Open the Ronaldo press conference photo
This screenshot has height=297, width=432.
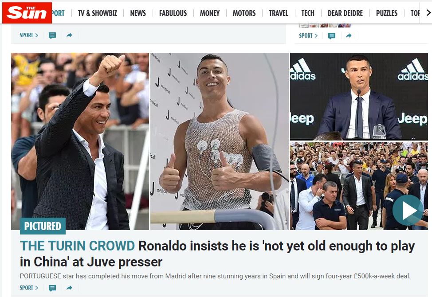coord(359,96)
